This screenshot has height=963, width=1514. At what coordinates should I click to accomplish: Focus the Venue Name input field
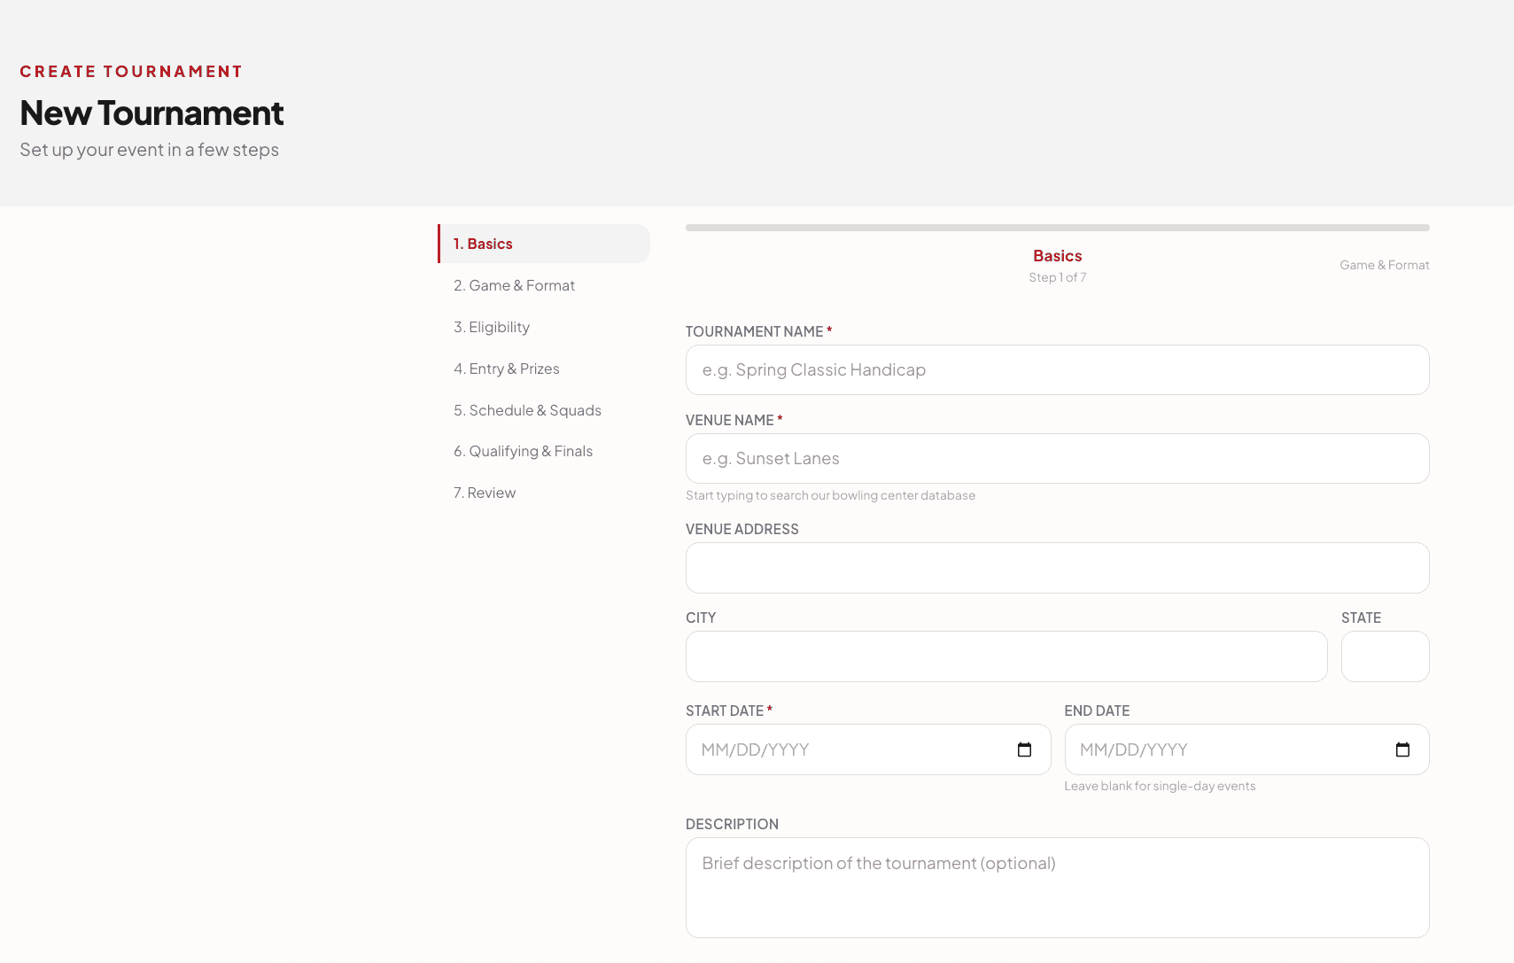(1057, 459)
